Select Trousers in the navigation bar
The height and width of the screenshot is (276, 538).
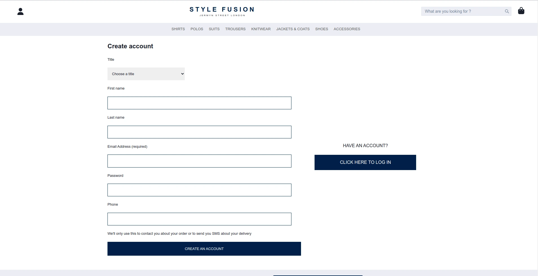point(235,29)
